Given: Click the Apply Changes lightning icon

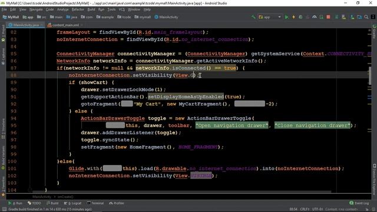Looking at the screenshot, I should point(293,17).
